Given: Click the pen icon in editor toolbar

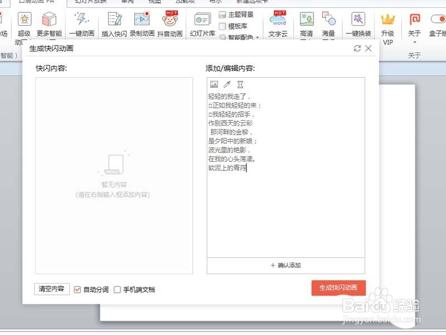Looking at the screenshot, I should click(227, 84).
